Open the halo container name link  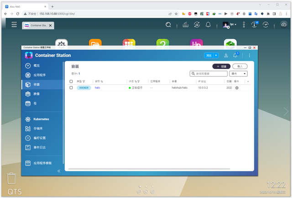(x=97, y=87)
